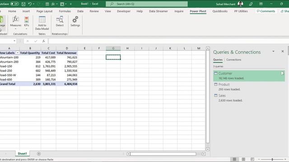Click the vertical scrollbar down arrow
This screenshot has width=289, height=162.
(208, 149)
